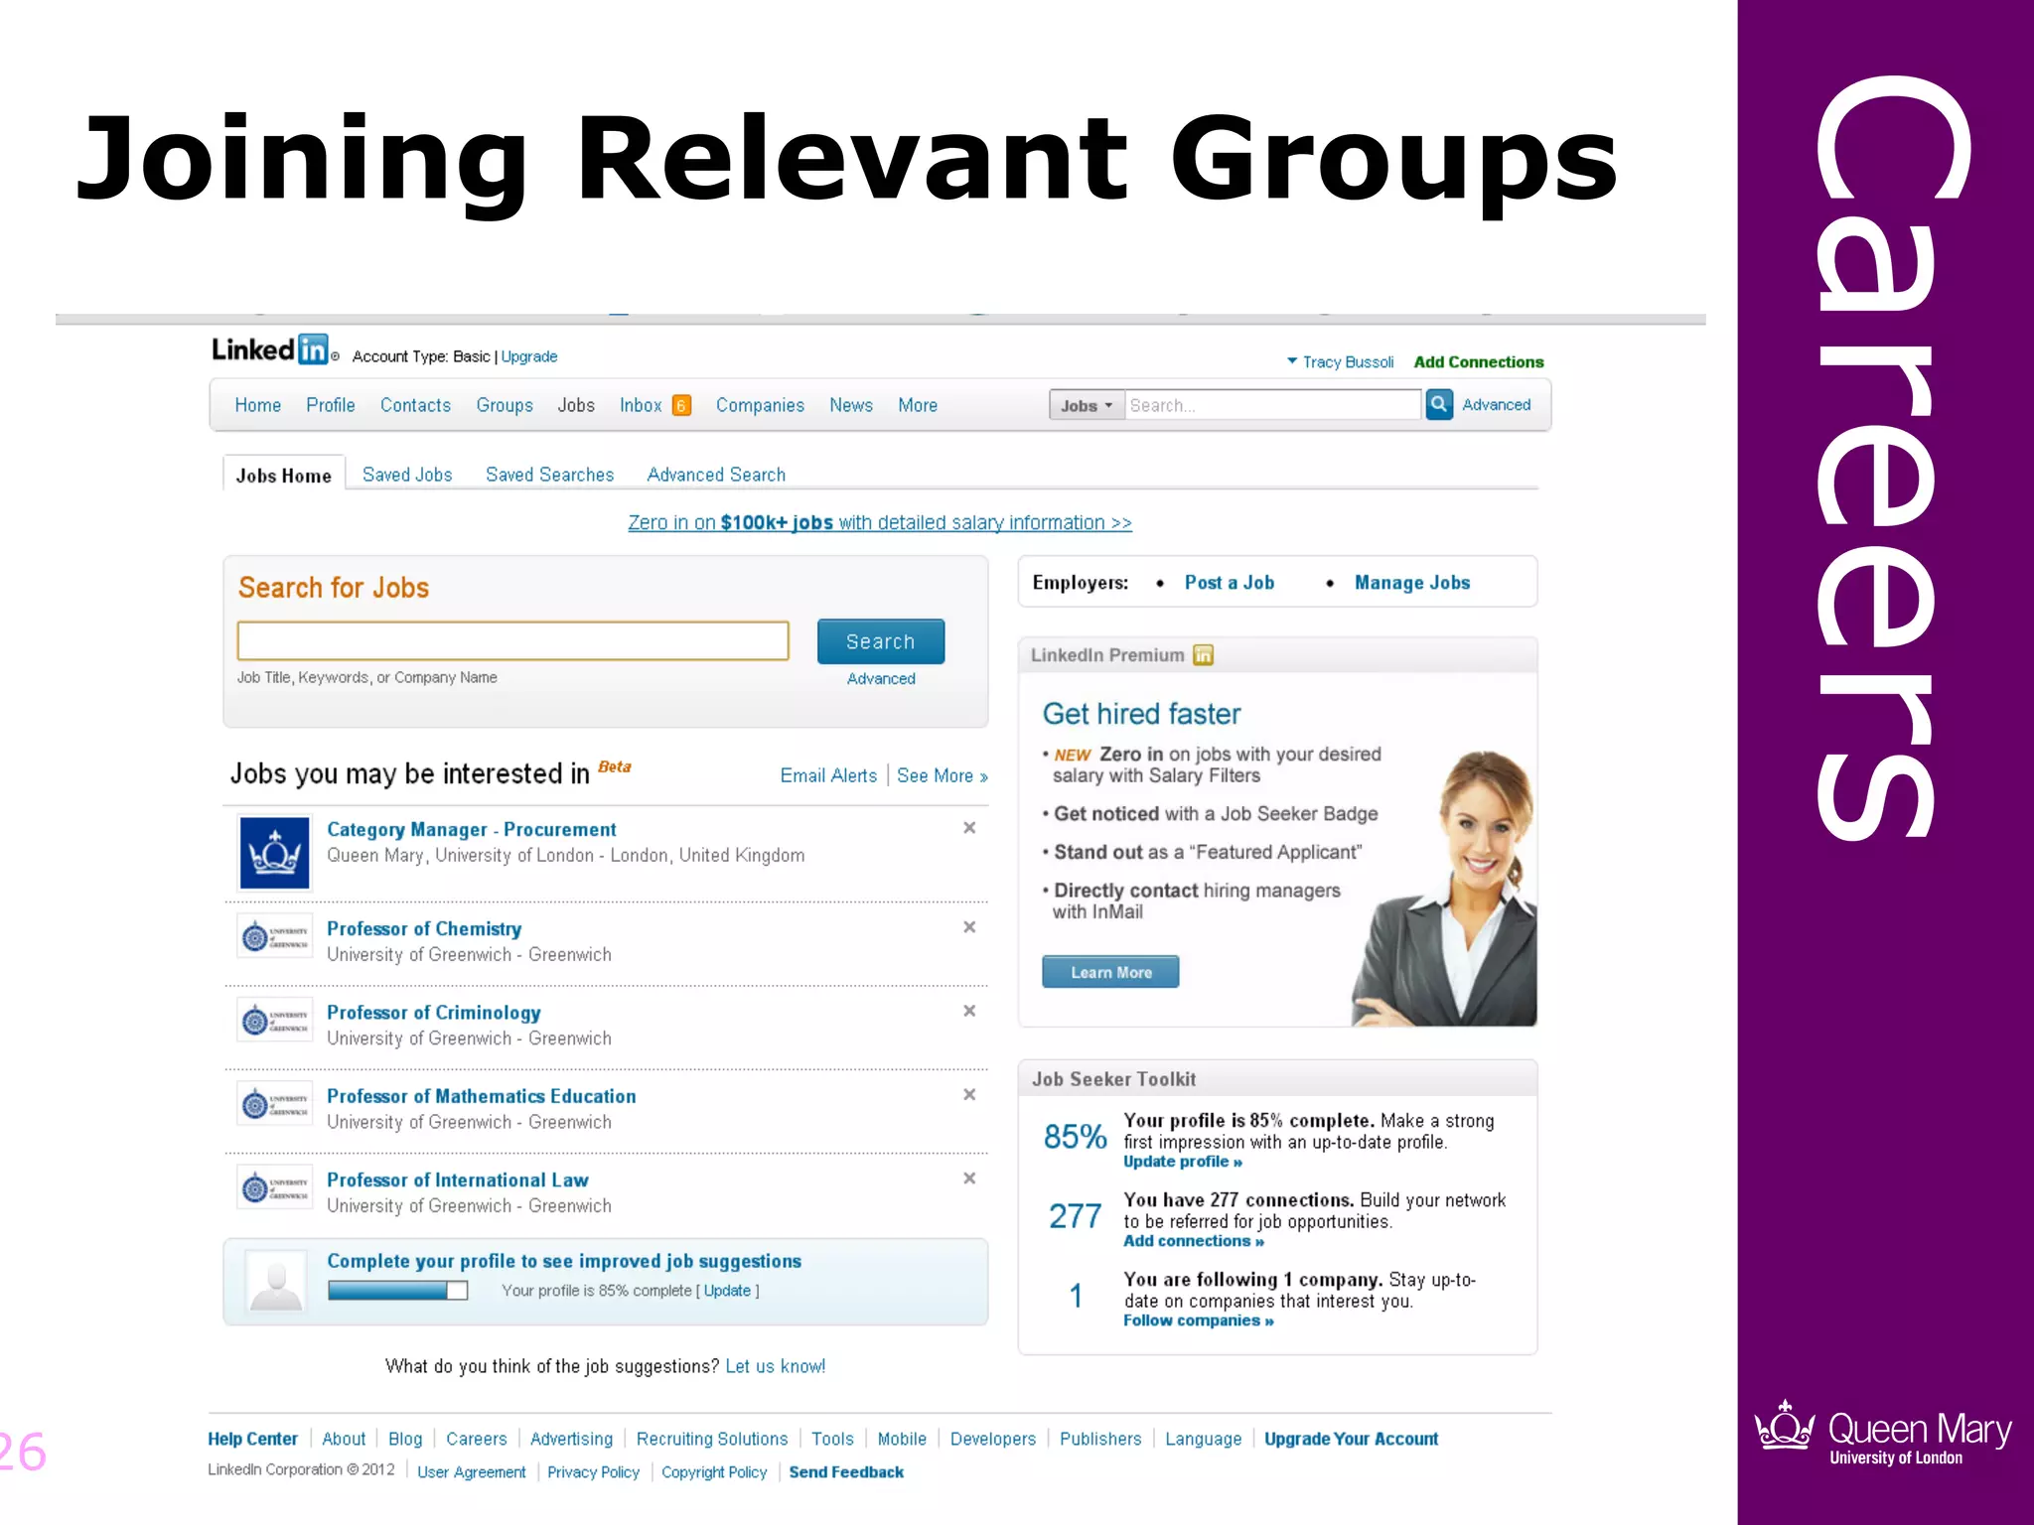Image resolution: width=2034 pixels, height=1525 pixels.
Task: Click Complete your profile suggestion link
Action: [x=564, y=1261]
